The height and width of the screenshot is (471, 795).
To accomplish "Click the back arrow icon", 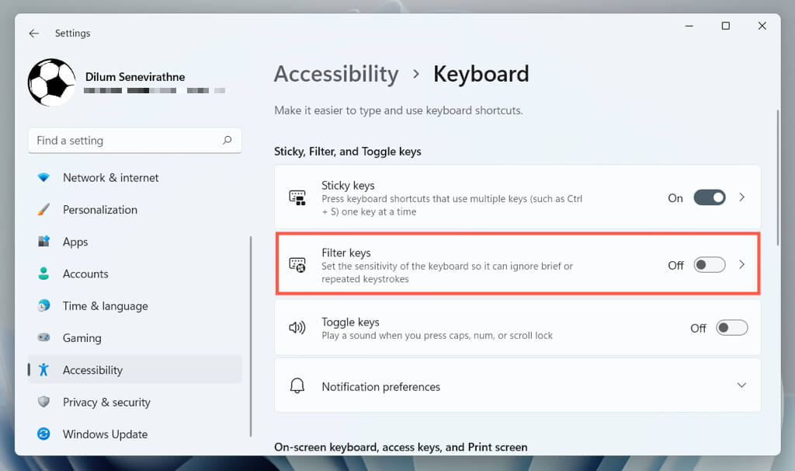I will tap(33, 33).
